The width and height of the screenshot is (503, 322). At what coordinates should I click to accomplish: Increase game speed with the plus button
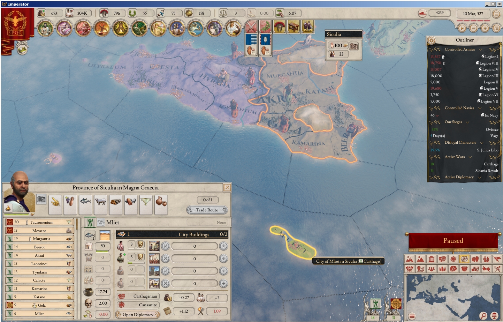(485, 28)
